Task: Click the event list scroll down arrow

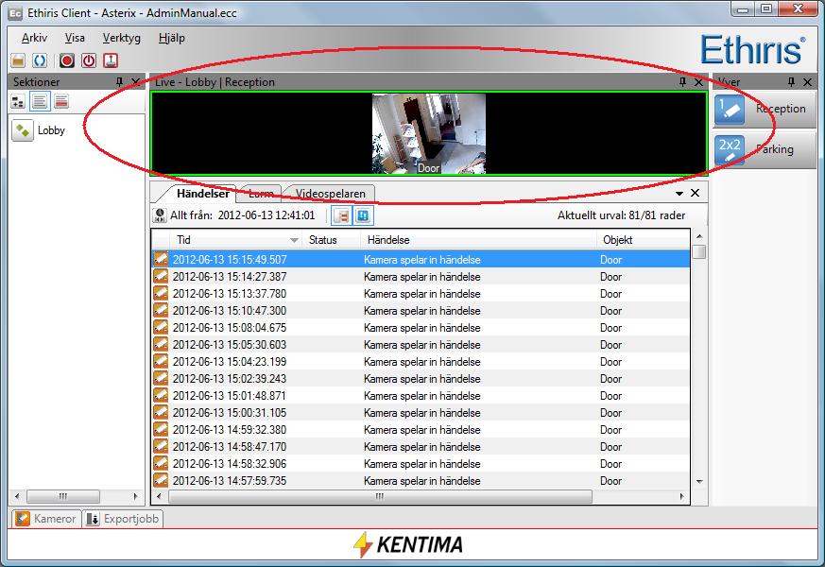Action: click(x=699, y=481)
